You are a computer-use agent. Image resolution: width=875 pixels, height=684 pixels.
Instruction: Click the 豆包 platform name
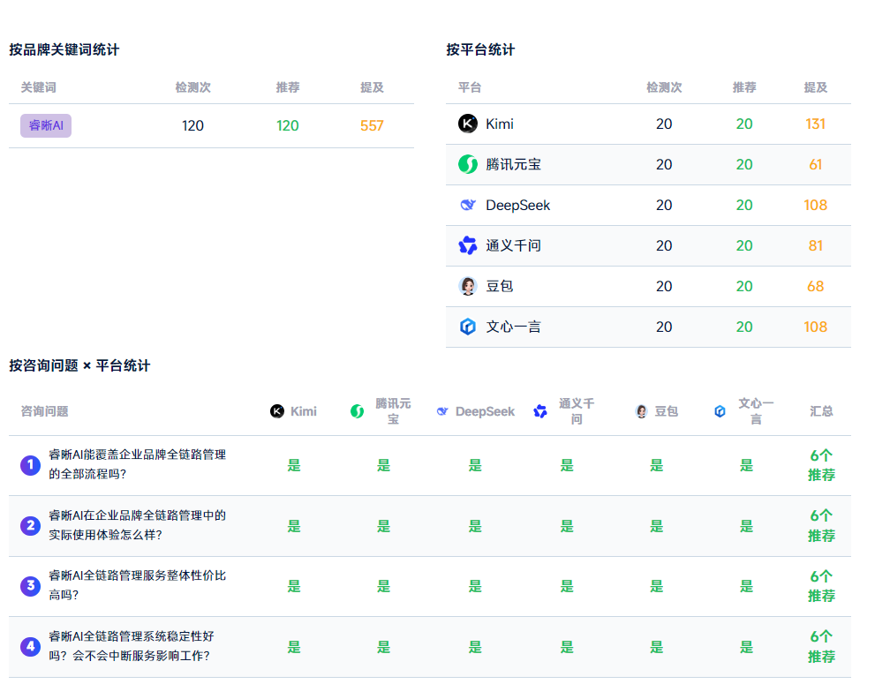500,286
